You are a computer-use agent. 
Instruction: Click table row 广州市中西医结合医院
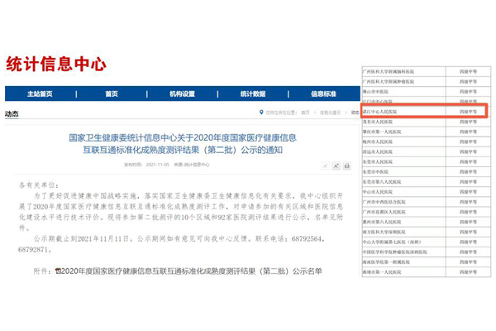(427, 202)
